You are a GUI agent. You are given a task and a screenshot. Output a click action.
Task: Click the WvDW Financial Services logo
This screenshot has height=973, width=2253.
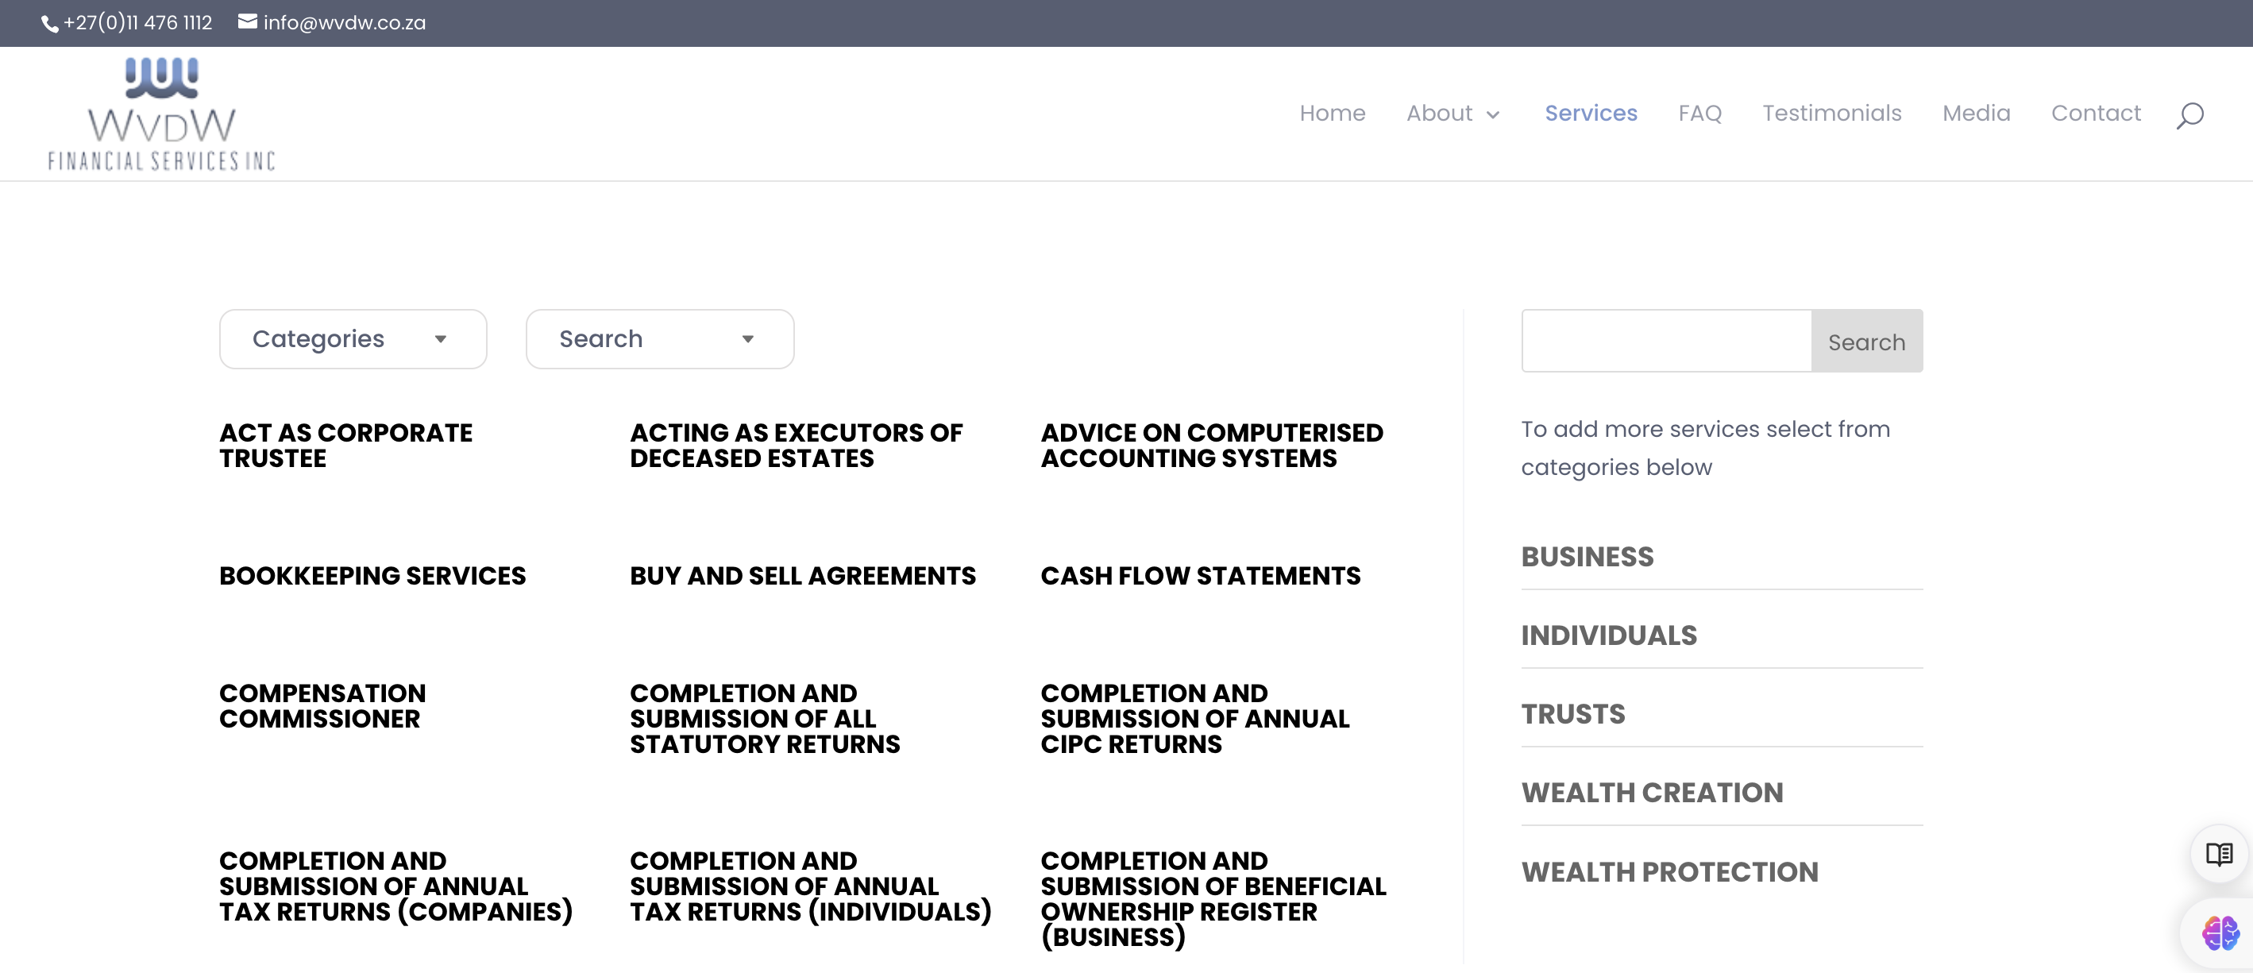click(x=162, y=114)
